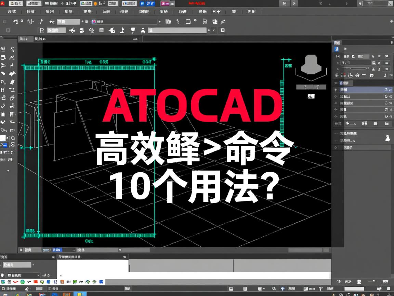Viewport: 394px width, 296px height.
Task: Open the first menu in the top menu bar
Action: (x=12, y=11)
